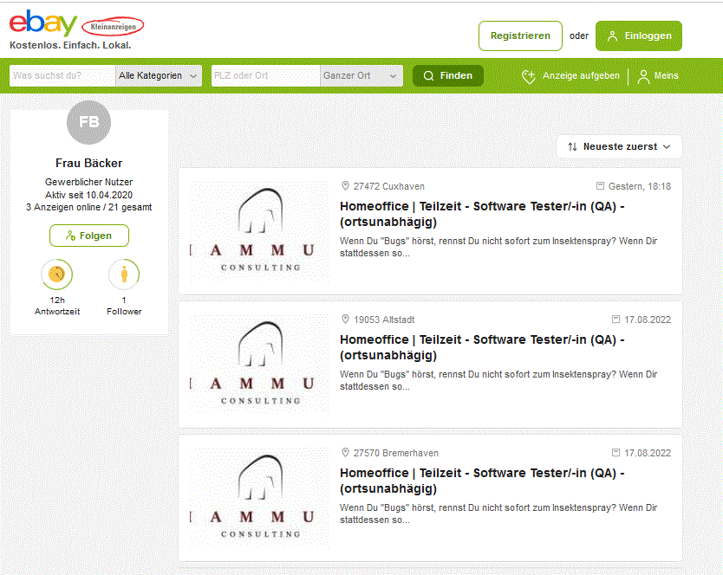
Task: Click the sort arrows icon beside Neueste zuerst
Action: click(573, 146)
